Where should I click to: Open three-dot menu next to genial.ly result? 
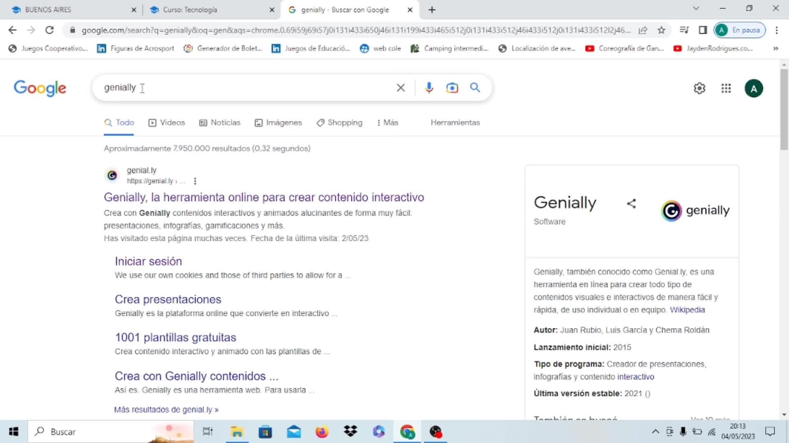tap(195, 181)
